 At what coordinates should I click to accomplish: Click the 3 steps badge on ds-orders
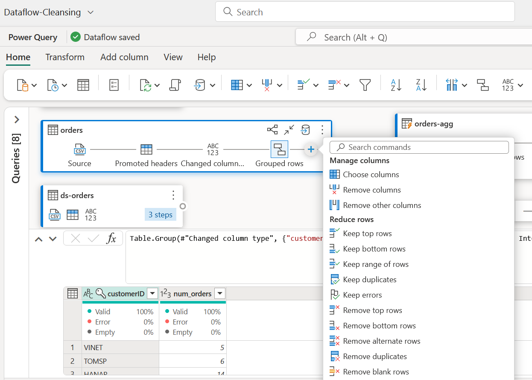pos(160,215)
